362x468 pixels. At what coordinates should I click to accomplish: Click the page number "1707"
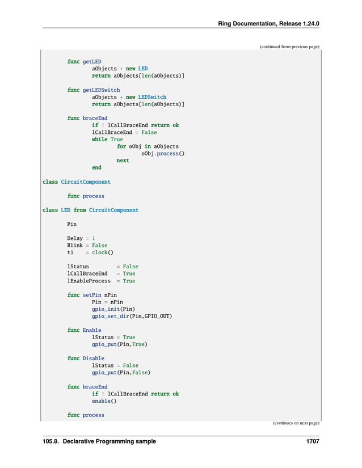tap(313, 441)
